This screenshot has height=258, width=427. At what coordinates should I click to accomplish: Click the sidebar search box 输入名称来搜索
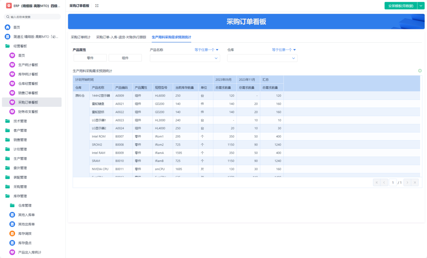click(32, 16)
